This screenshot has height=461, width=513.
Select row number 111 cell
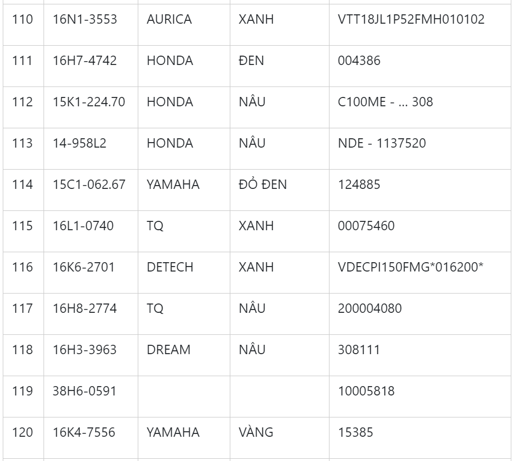(x=23, y=61)
